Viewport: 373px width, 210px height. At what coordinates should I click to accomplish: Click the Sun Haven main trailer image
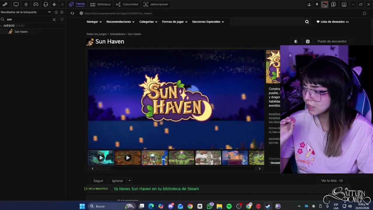pyautogui.click(x=176, y=99)
